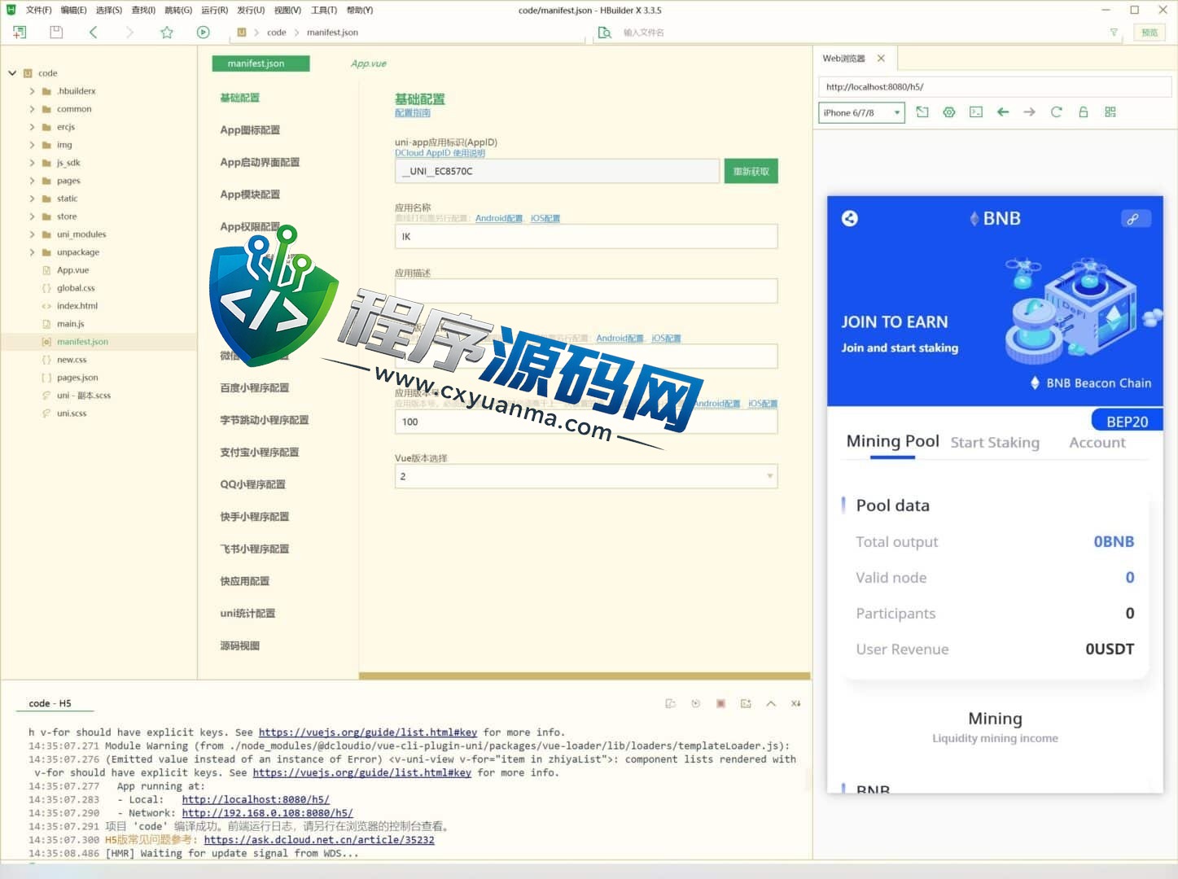Click the console export log icon
Screen dimensions: 1178x879
[x=670, y=703]
